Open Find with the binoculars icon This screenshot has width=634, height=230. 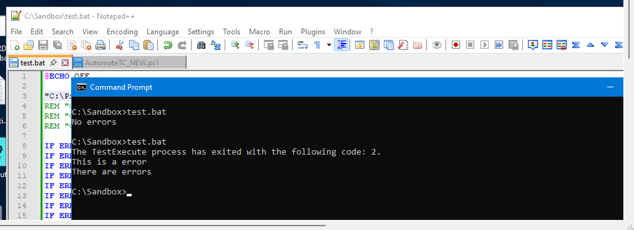coord(201,45)
